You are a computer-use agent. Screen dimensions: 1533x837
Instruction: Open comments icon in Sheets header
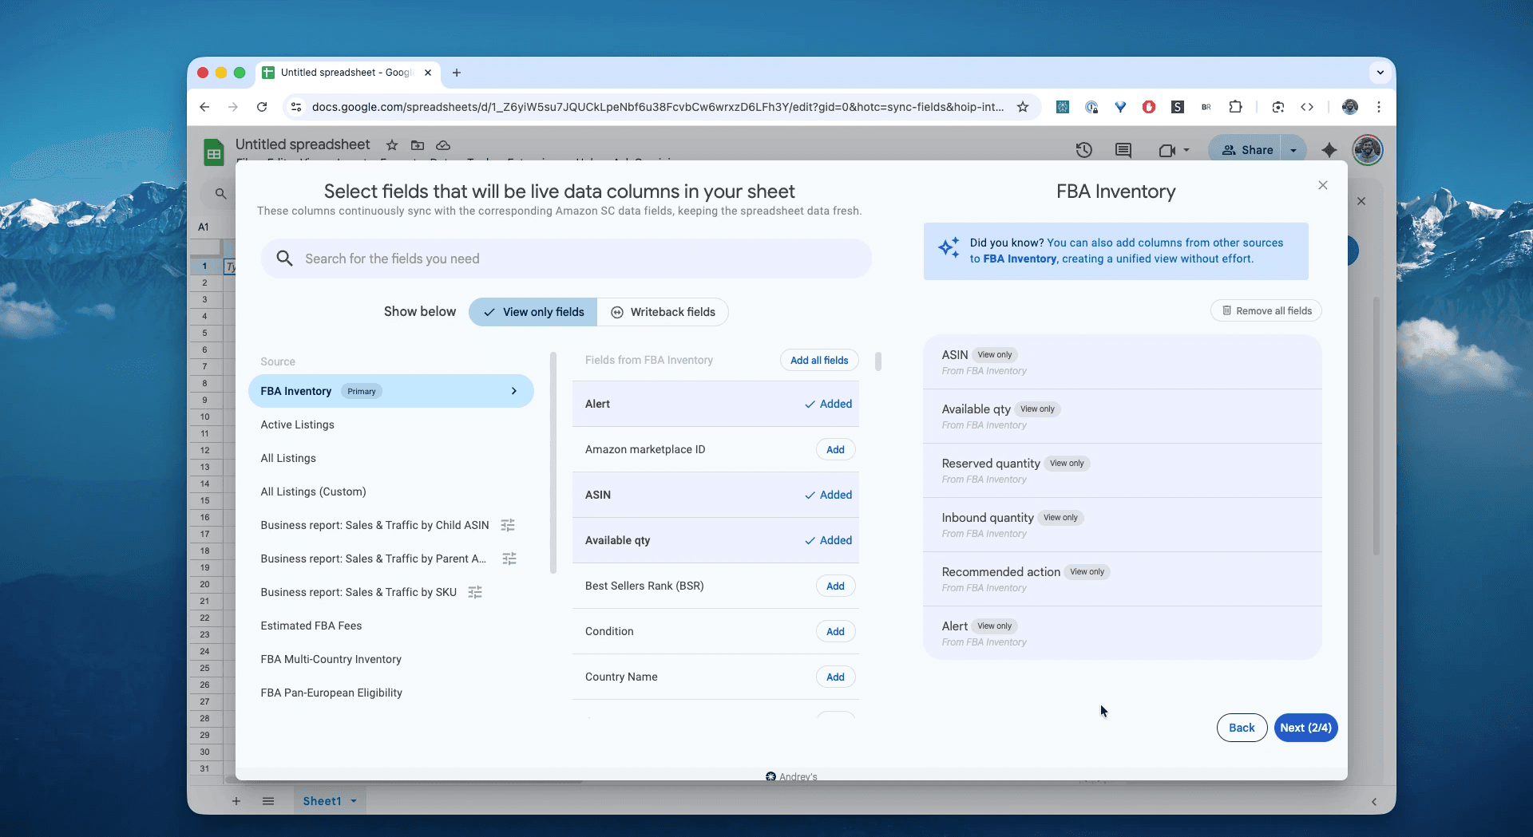(1123, 150)
